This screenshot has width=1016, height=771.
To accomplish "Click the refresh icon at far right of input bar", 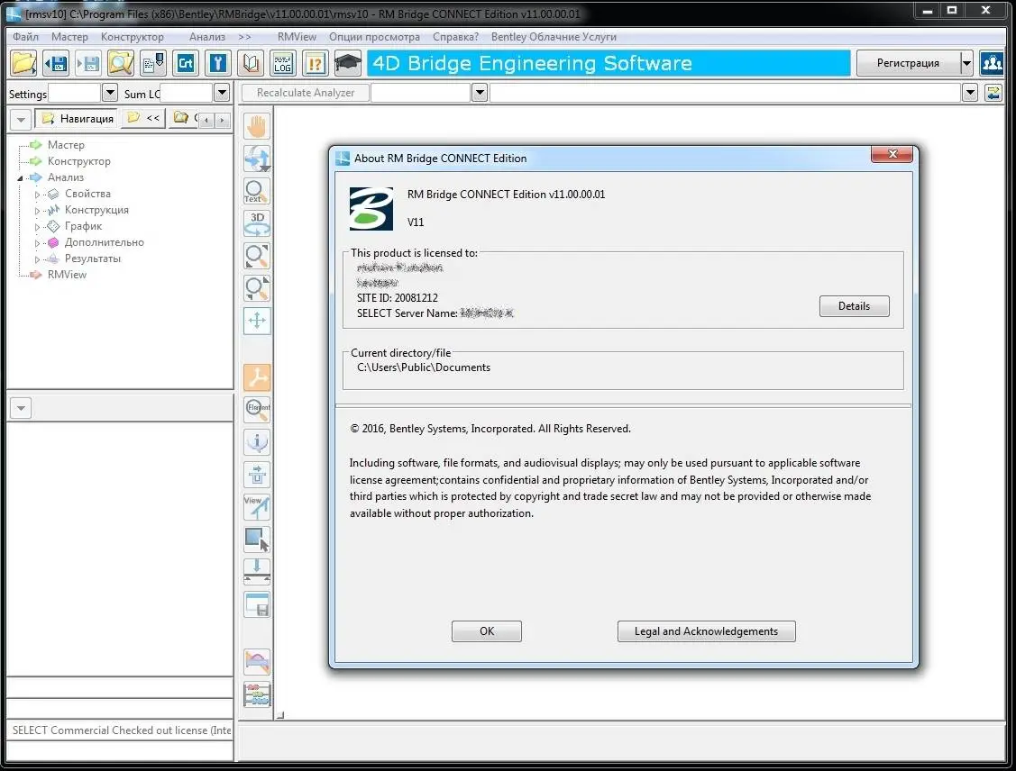I will tap(993, 93).
